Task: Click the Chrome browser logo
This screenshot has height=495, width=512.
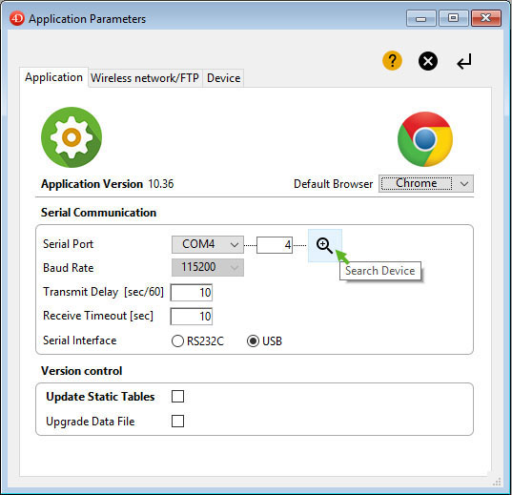Action: point(425,139)
